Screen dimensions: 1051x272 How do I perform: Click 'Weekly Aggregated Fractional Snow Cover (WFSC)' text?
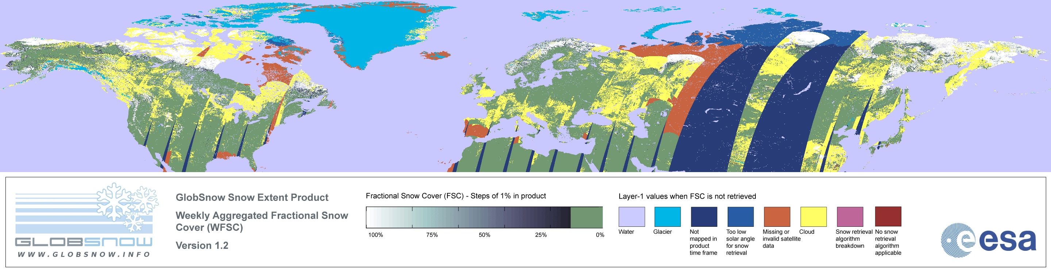pos(262,221)
